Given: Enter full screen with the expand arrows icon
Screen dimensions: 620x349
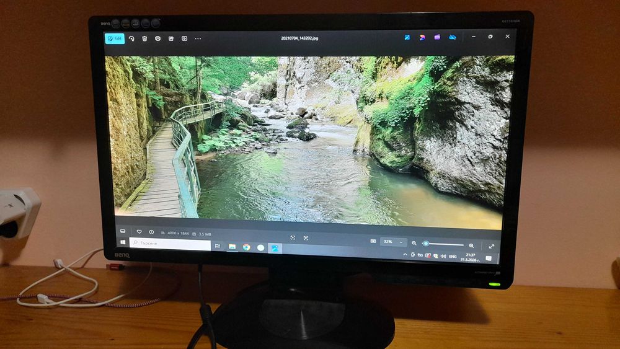Looking at the screenshot, I should tap(492, 246).
